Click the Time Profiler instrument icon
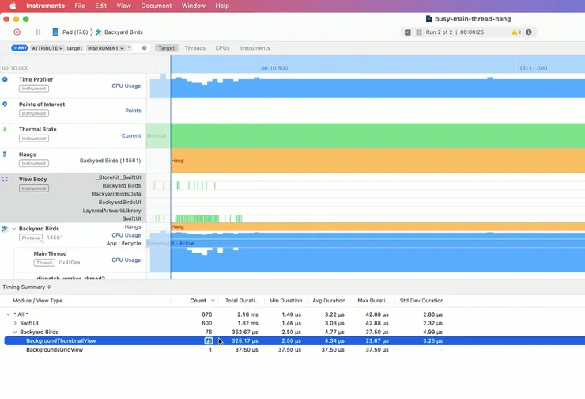Viewport: 585px width, 399px height. tap(5, 79)
